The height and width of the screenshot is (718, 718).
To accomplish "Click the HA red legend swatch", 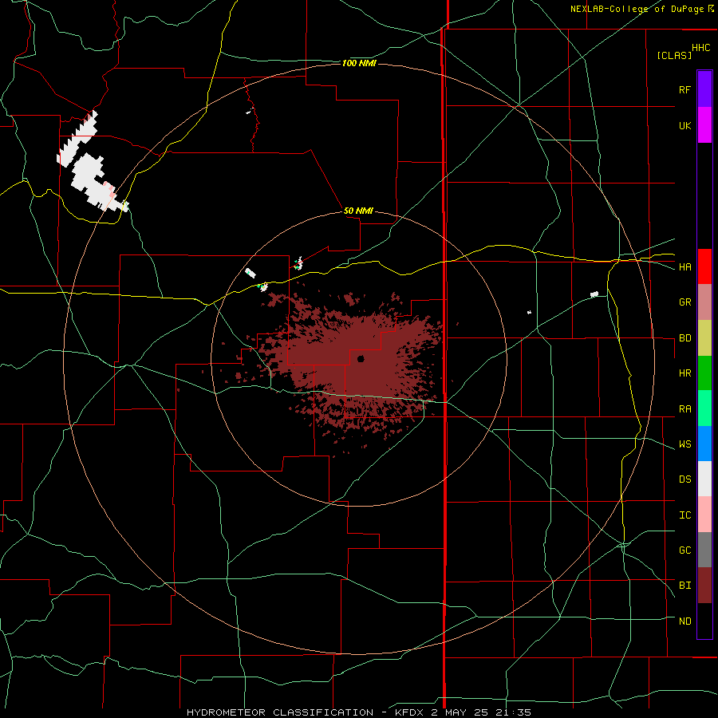I will [704, 266].
